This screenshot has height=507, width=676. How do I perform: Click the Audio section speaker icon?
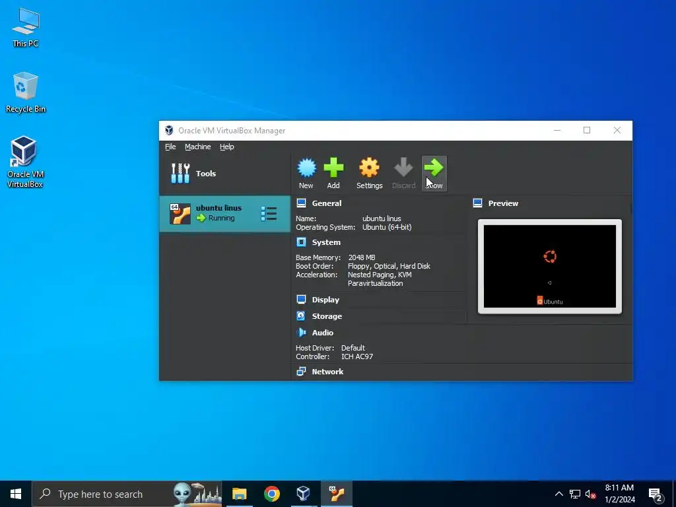[x=301, y=333]
